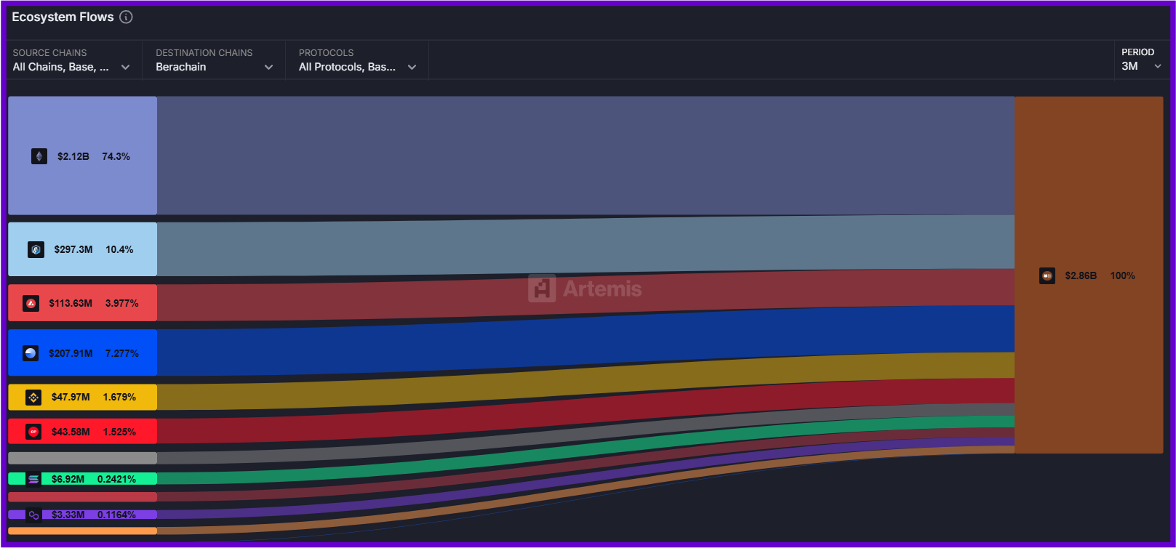
Task: Click the Berachain icon on destination node
Action: [x=1047, y=275]
